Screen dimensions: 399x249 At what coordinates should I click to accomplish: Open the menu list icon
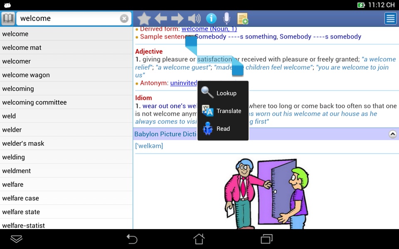coord(391,19)
